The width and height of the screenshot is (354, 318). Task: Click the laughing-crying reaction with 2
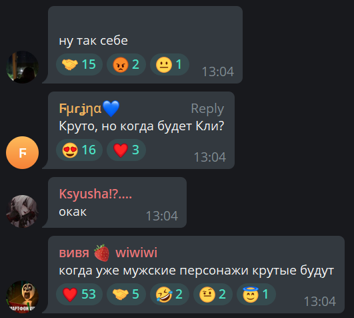click(169, 294)
